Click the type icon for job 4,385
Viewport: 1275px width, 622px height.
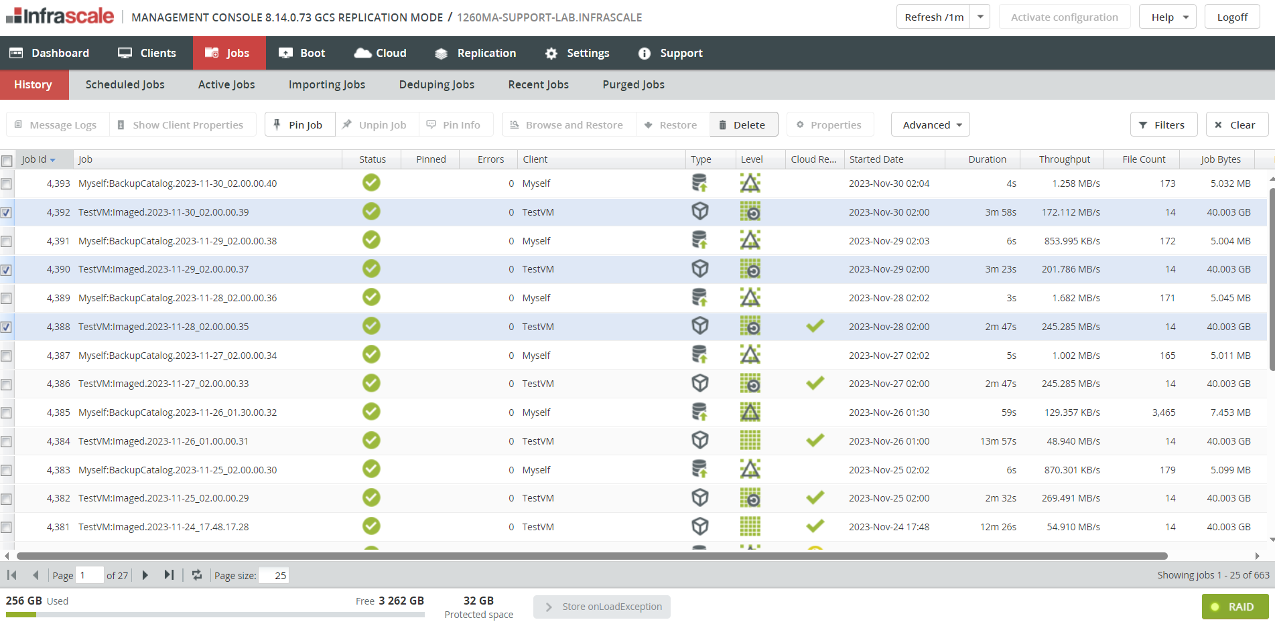coord(699,412)
